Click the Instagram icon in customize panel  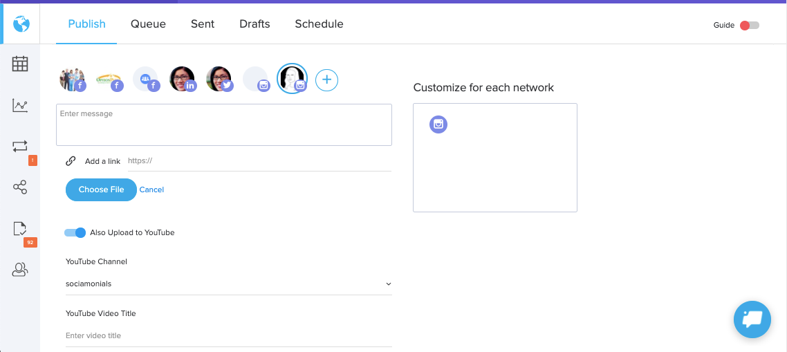(x=438, y=124)
